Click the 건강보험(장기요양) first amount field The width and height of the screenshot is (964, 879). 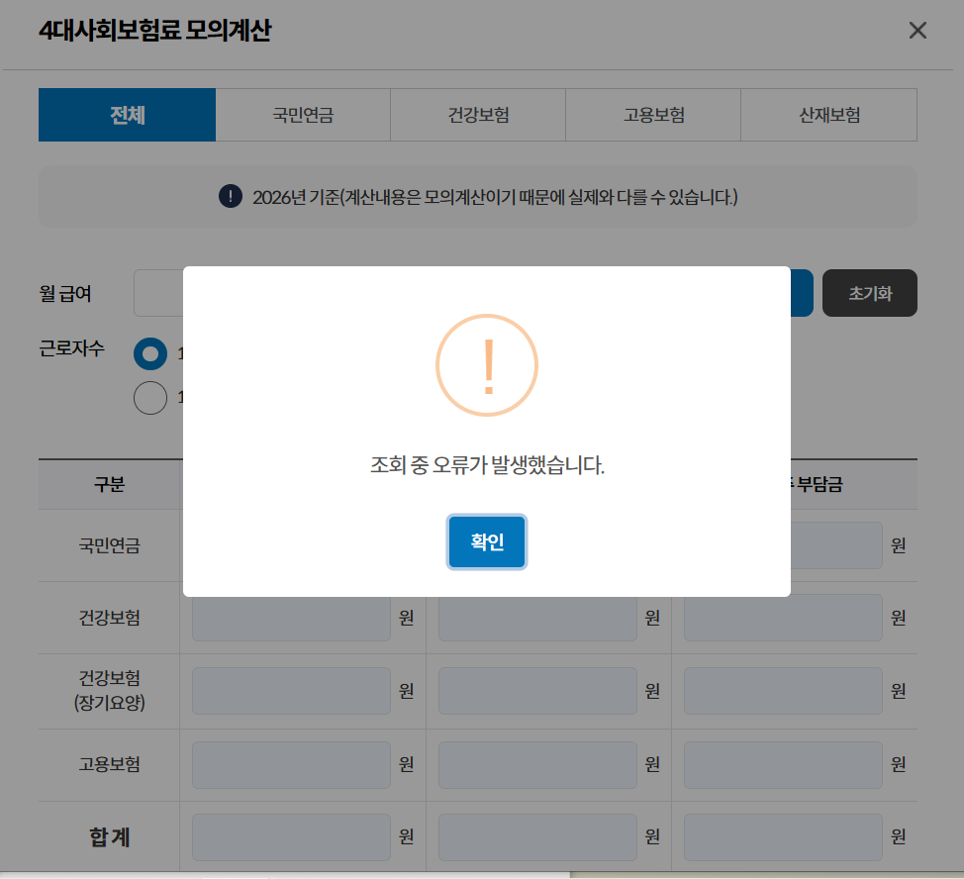point(290,691)
